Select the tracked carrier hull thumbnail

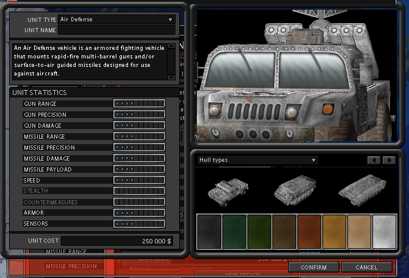[295, 190]
